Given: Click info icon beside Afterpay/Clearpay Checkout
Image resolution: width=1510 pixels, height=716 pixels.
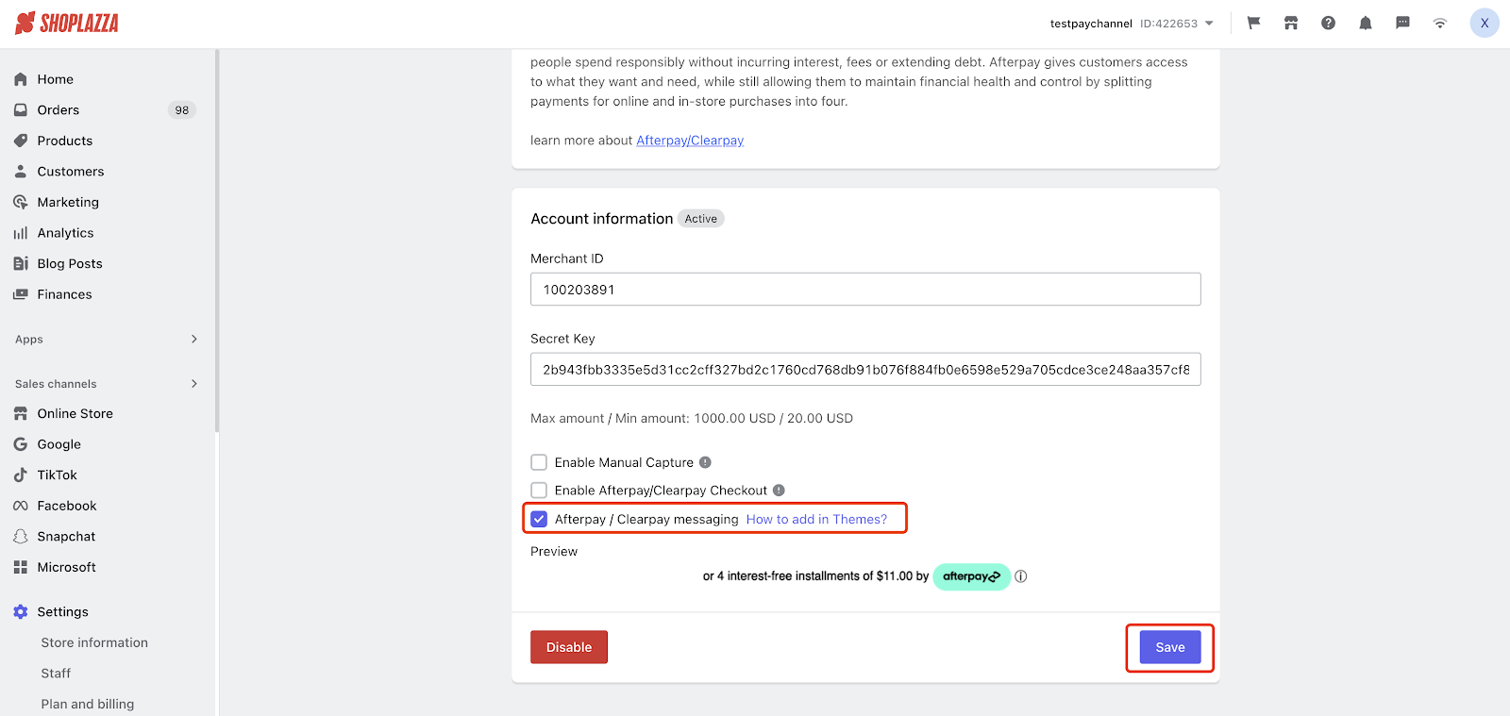Looking at the screenshot, I should point(779,491).
